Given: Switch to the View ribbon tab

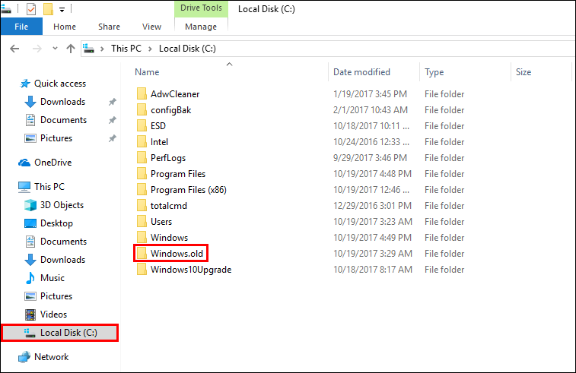Looking at the screenshot, I should (151, 27).
